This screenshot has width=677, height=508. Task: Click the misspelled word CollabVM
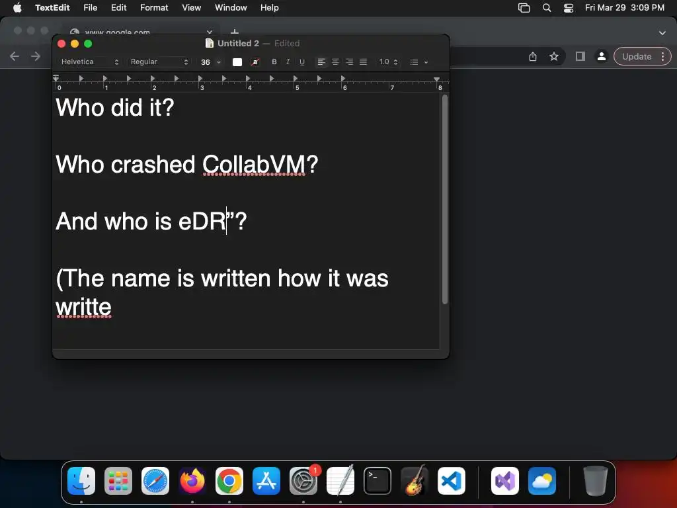tap(254, 165)
